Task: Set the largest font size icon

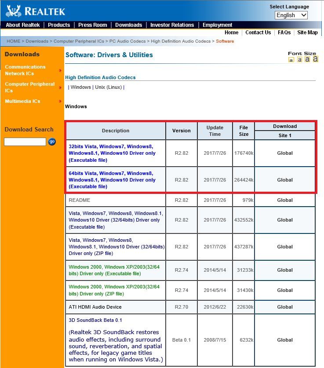Action: click(315, 59)
